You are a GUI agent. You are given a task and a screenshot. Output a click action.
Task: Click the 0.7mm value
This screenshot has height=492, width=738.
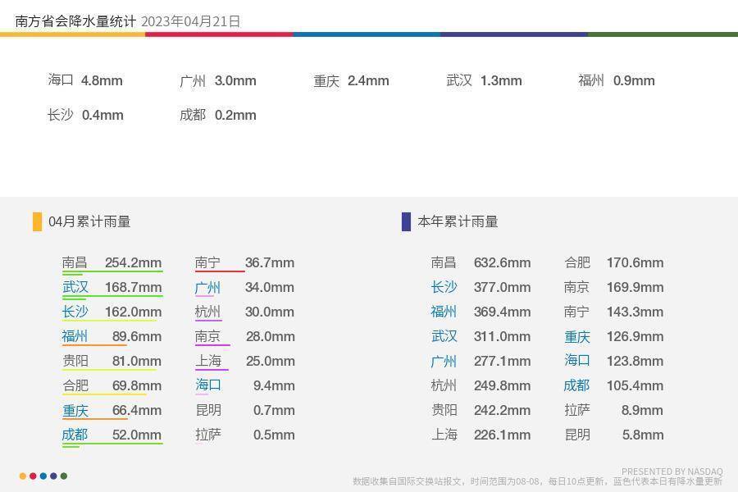[275, 410]
